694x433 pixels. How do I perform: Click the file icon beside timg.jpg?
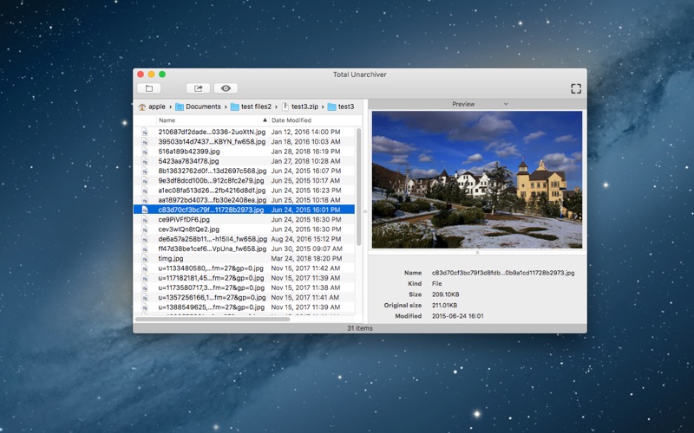(146, 258)
